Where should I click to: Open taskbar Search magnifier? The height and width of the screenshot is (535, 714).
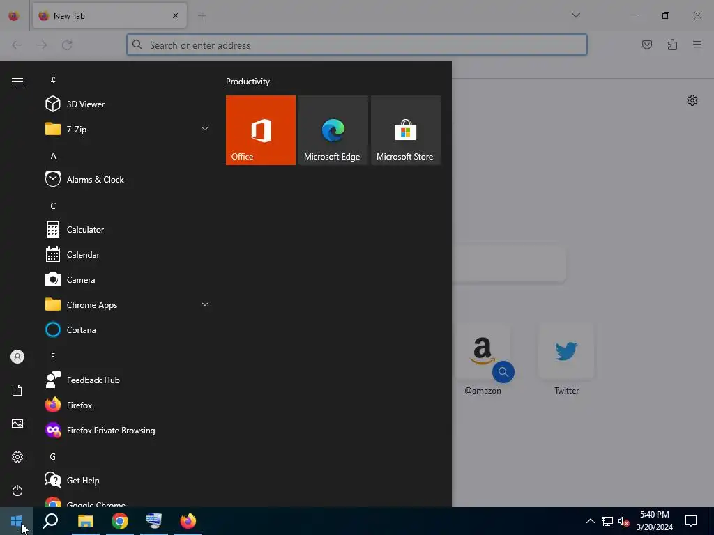[50, 521]
